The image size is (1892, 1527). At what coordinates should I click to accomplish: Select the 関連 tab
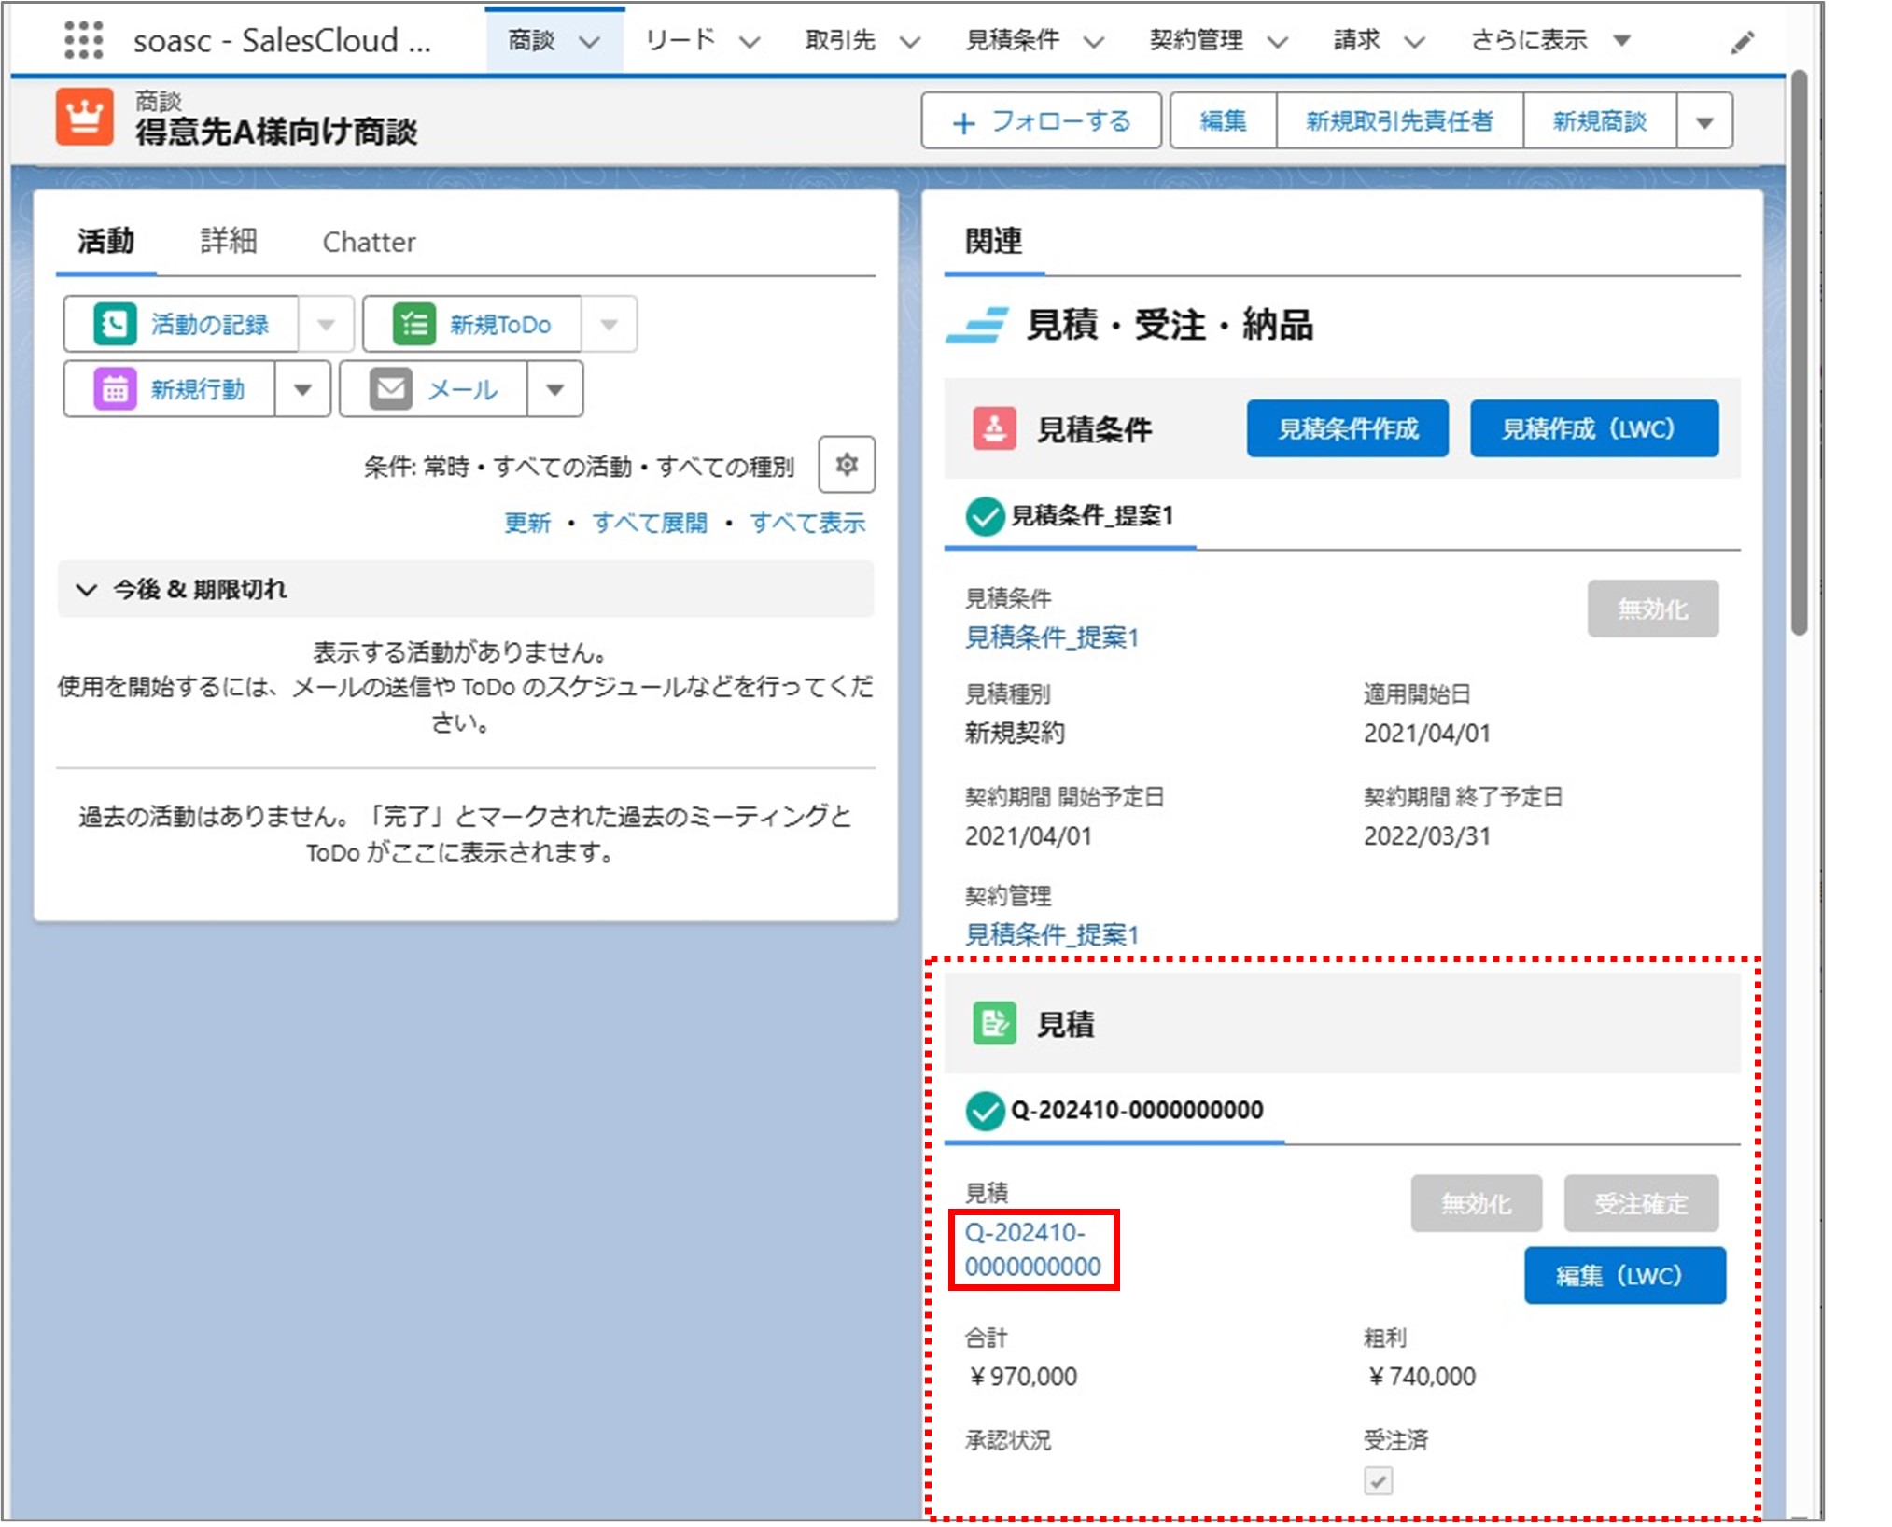pos(993,241)
